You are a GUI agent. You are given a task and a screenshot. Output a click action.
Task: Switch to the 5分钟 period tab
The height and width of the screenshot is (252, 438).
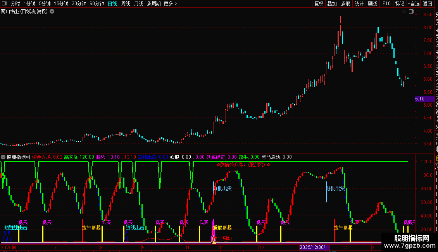click(x=45, y=3)
